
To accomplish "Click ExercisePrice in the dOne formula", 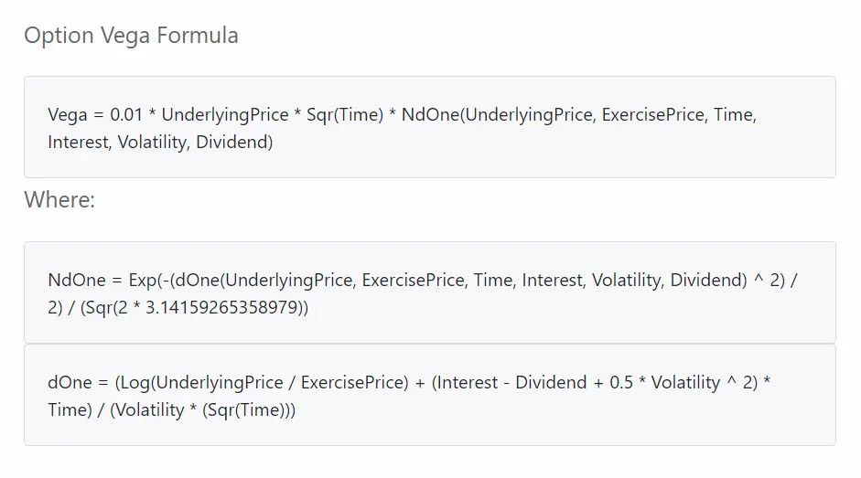I will click(x=354, y=383).
